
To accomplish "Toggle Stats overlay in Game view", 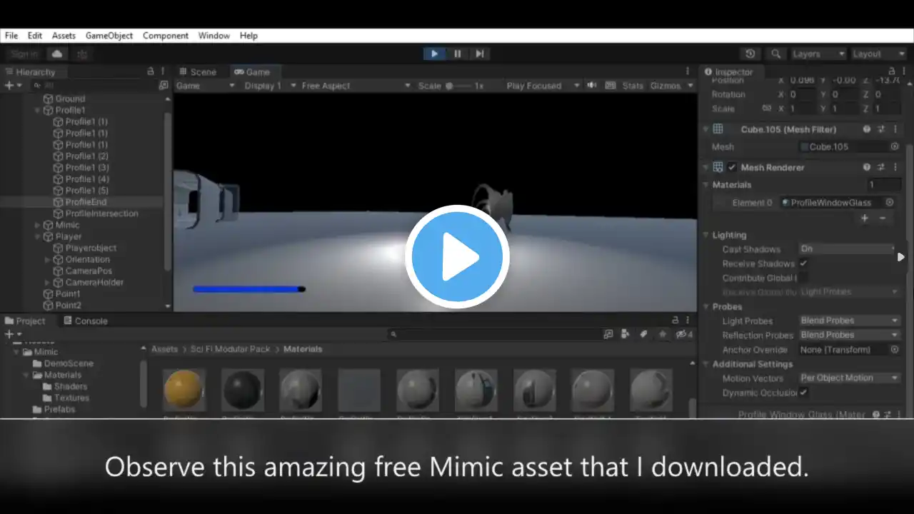I will coord(633,86).
